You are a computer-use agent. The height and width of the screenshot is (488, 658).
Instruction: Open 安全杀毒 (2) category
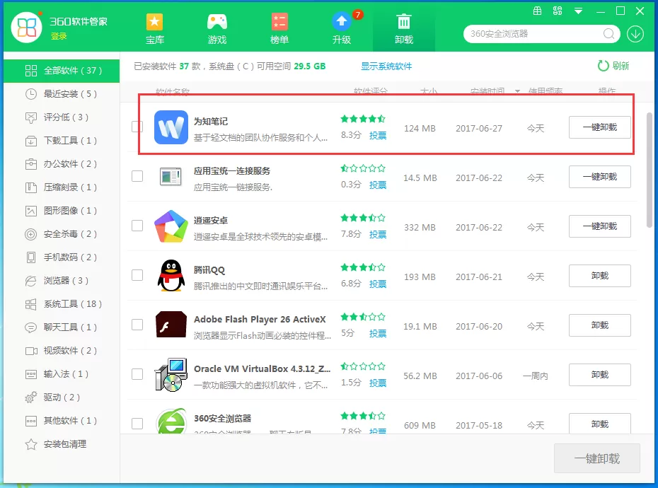62,233
